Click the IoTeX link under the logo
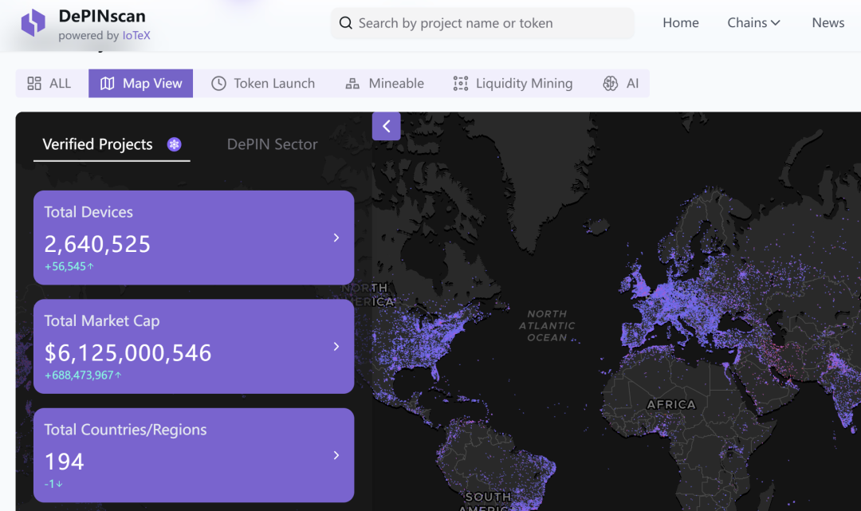 pyautogui.click(x=136, y=36)
